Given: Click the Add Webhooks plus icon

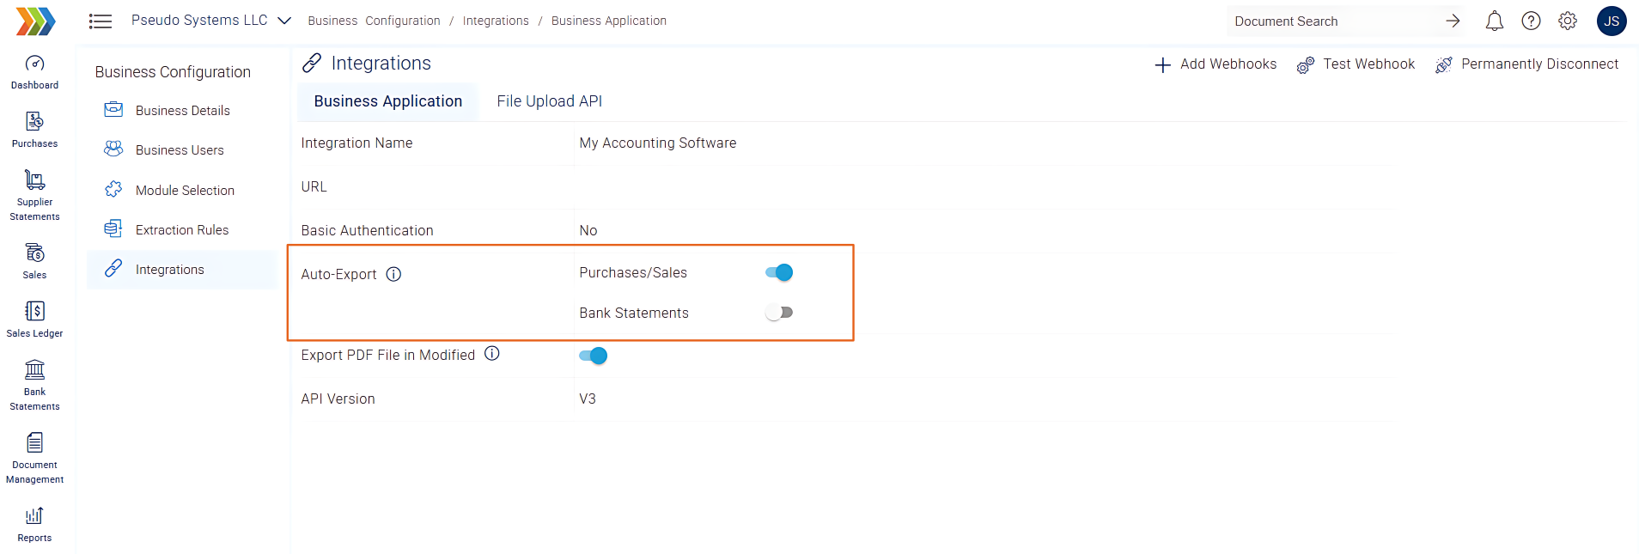Looking at the screenshot, I should coord(1162,65).
